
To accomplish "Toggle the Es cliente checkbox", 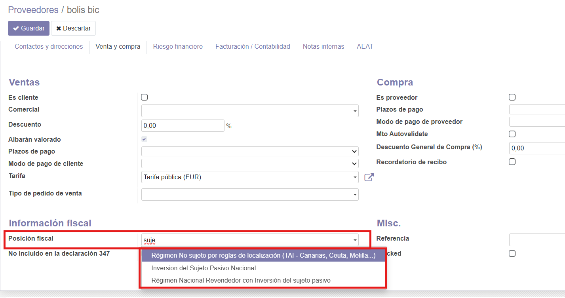I will point(145,97).
